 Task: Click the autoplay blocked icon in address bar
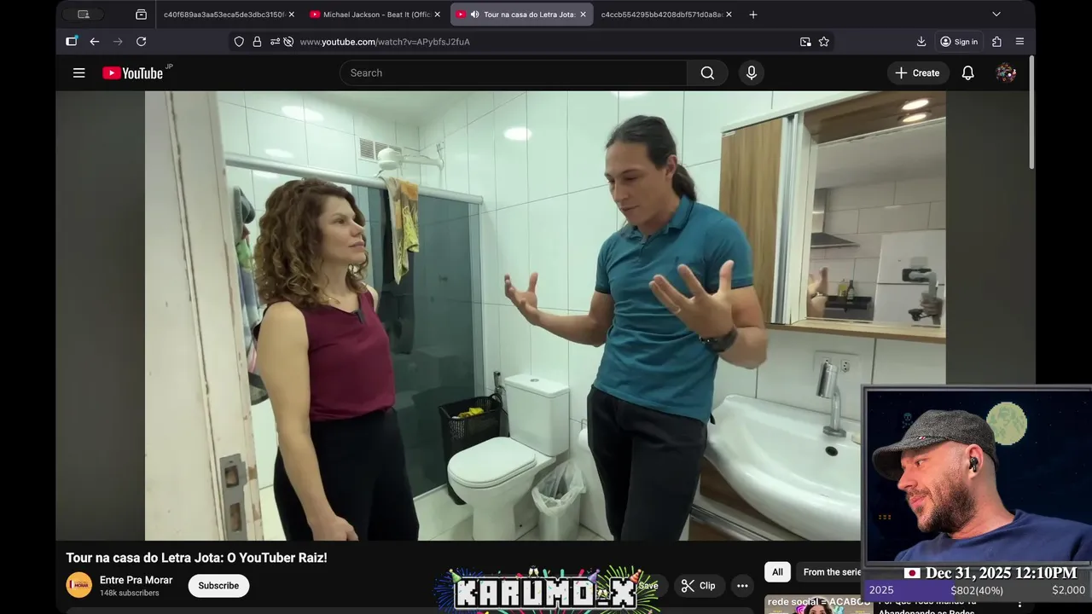pos(288,42)
